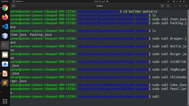The width and height of the screenshot is (189, 106).
Task: Click the 'cd builder-pattern/' command text
Action: (x=141, y=11)
